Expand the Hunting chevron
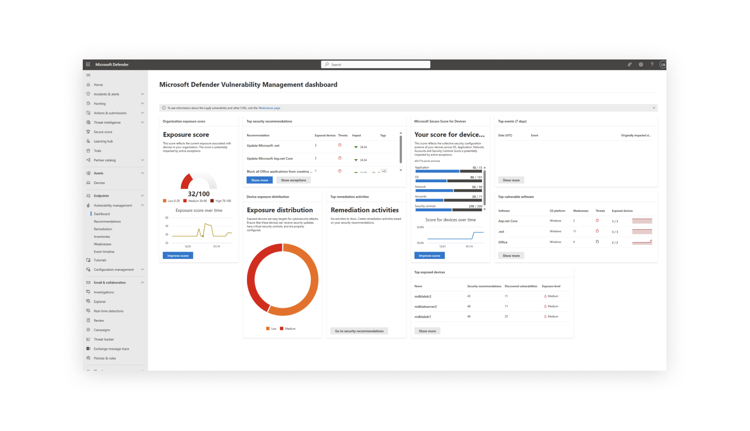Screen dimensions: 750x431 coord(142,103)
